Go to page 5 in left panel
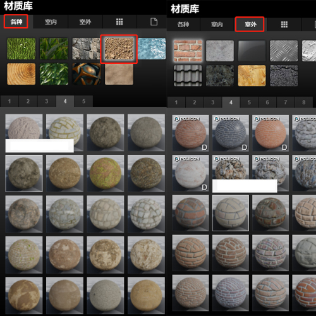This screenshot has height=316, width=316. (x=83, y=101)
